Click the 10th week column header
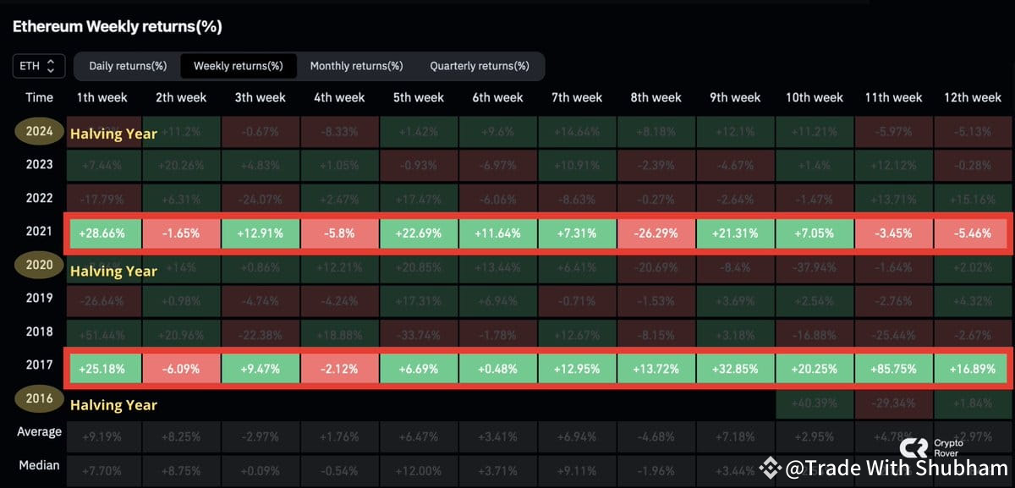The height and width of the screenshot is (488, 1015). tap(815, 97)
